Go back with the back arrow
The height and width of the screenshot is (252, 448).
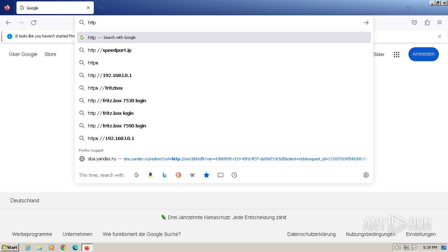pyautogui.click(x=8, y=22)
